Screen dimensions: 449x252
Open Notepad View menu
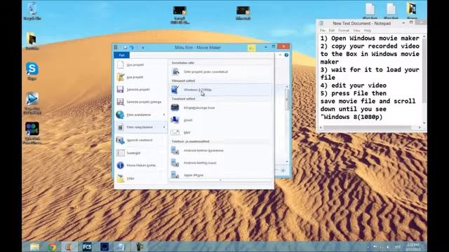356,30
